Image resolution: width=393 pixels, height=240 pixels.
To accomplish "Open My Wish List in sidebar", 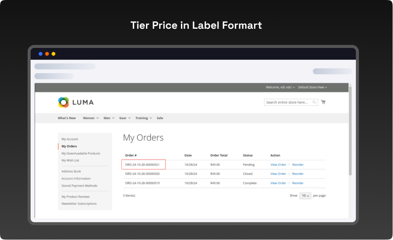I will pyautogui.click(x=70, y=160).
